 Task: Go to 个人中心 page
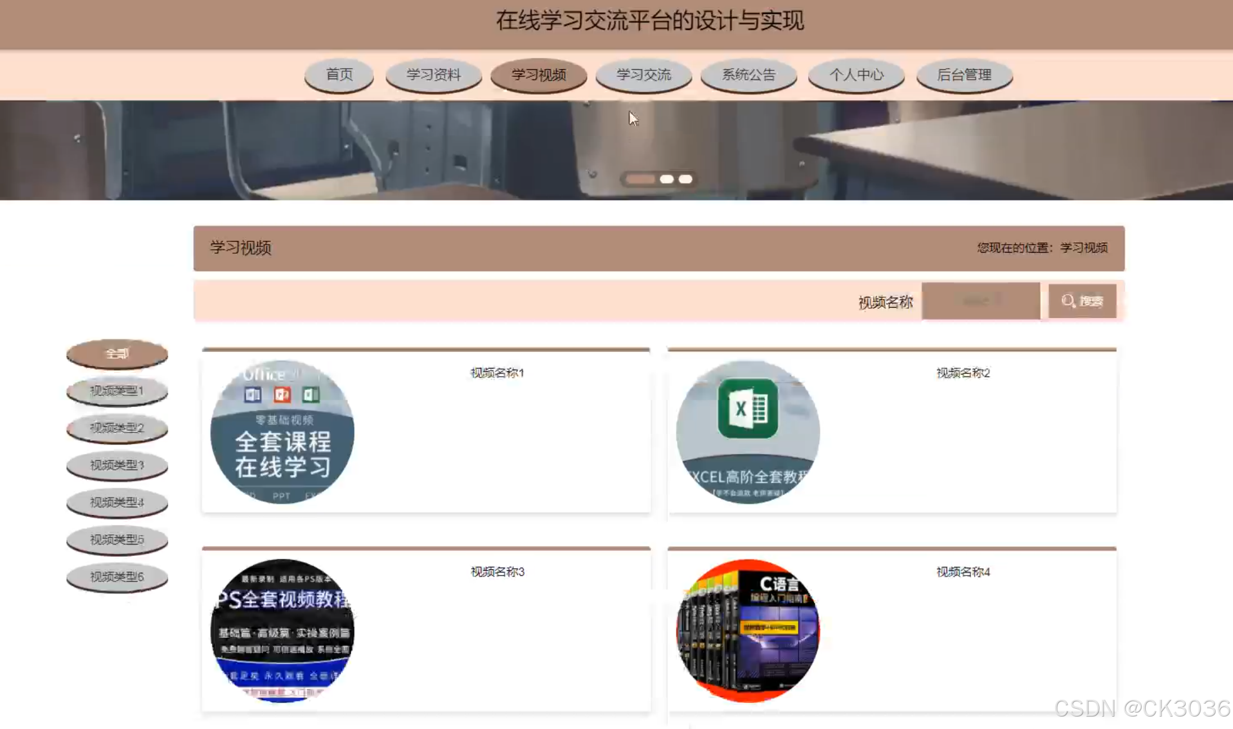point(856,75)
